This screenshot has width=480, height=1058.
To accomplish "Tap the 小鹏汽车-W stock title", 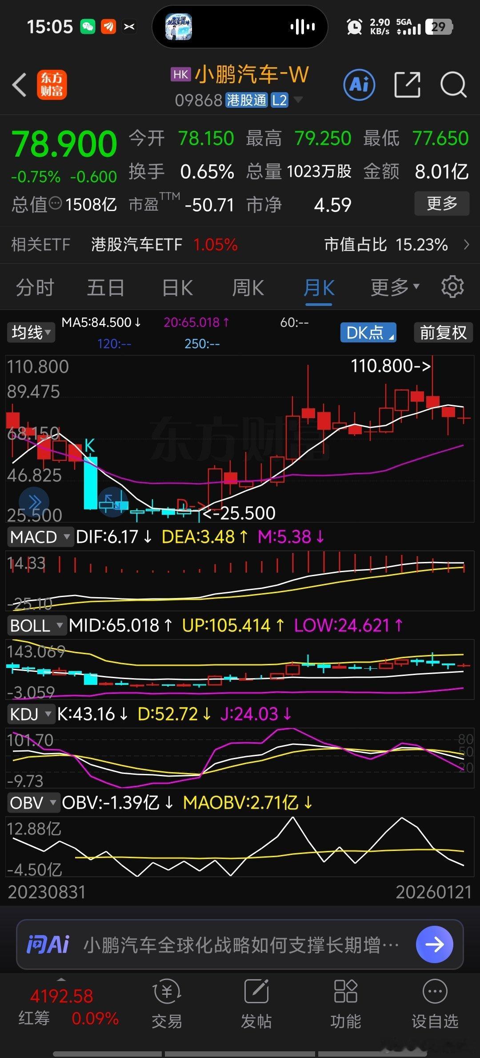I will tap(252, 74).
